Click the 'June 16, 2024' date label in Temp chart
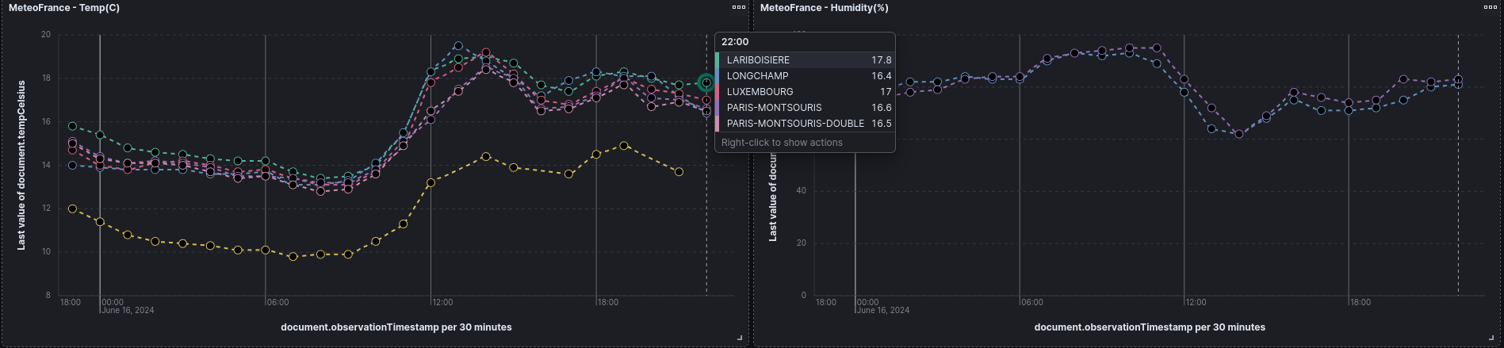This screenshot has width=1504, height=348. [128, 310]
